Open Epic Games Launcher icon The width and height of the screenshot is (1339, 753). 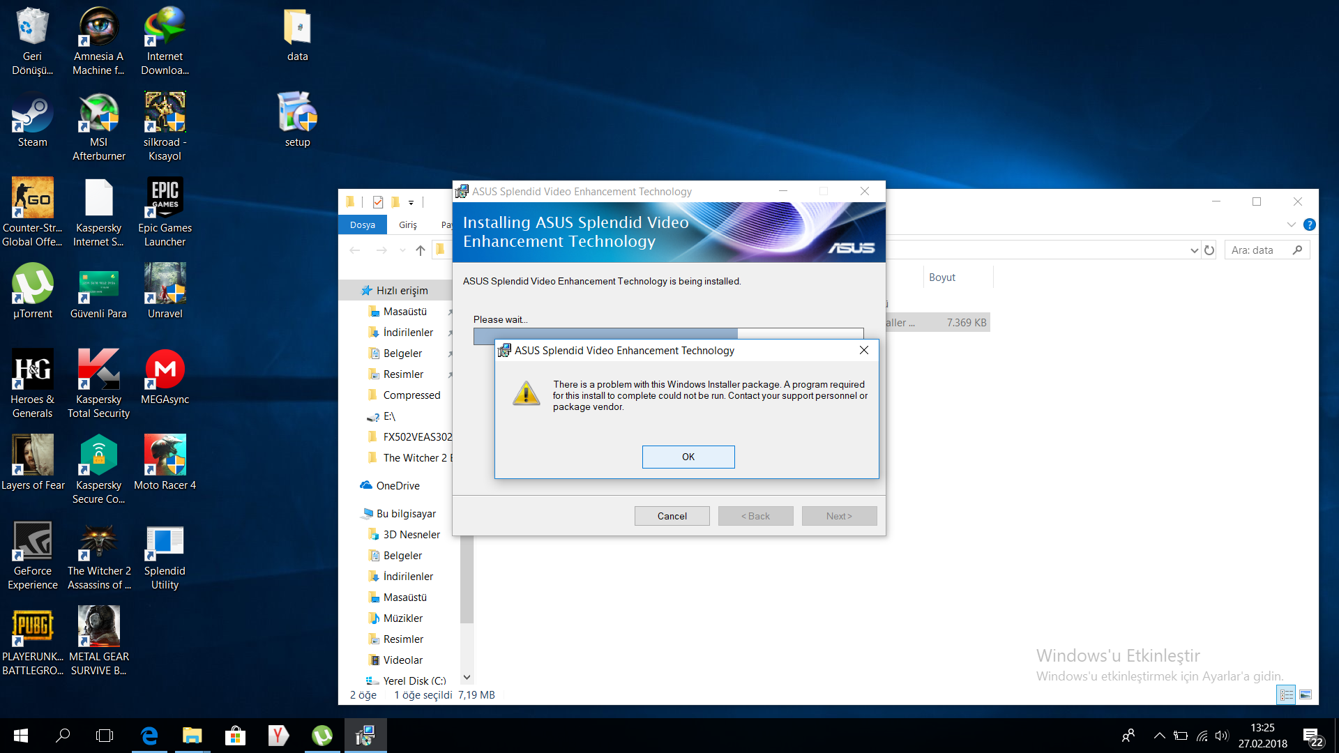point(165,213)
